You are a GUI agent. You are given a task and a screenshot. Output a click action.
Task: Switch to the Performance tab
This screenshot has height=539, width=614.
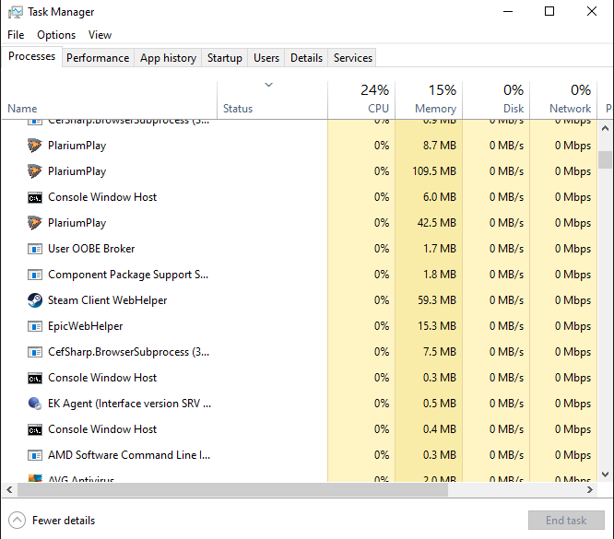[98, 58]
